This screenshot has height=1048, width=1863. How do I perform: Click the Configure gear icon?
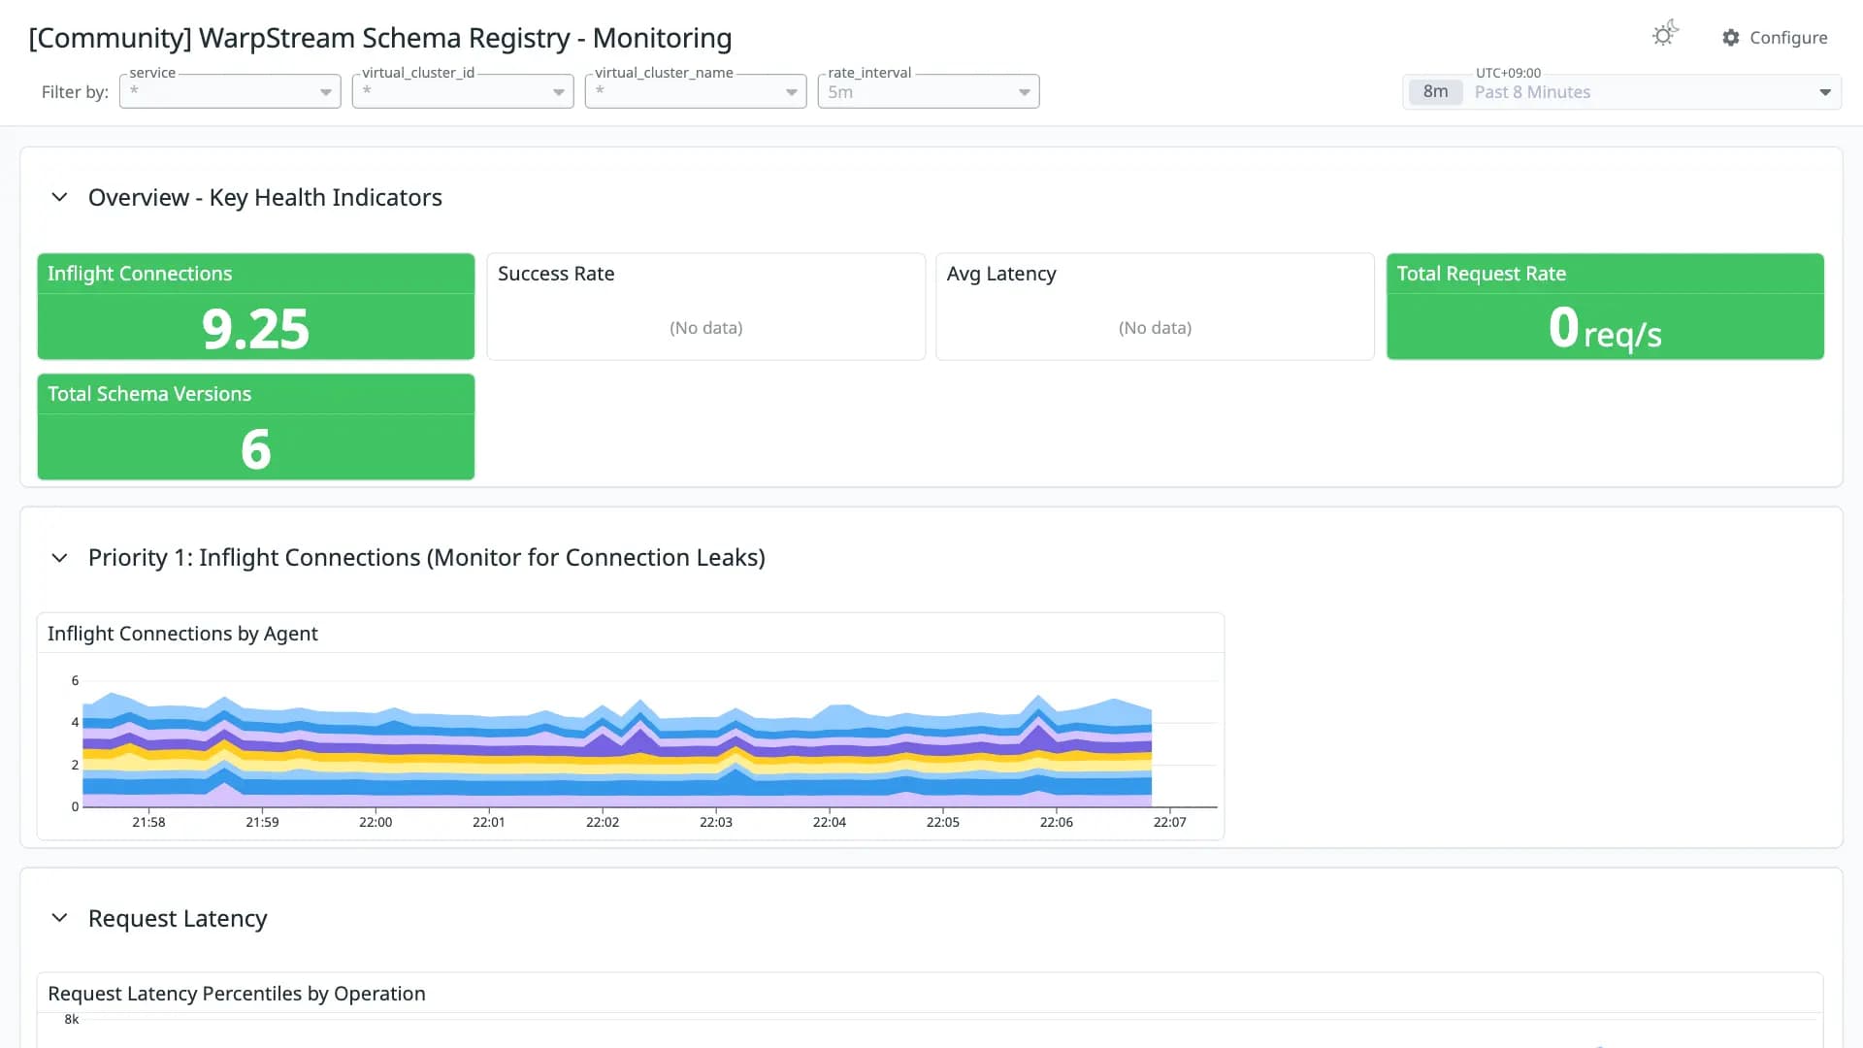pos(1730,37)
